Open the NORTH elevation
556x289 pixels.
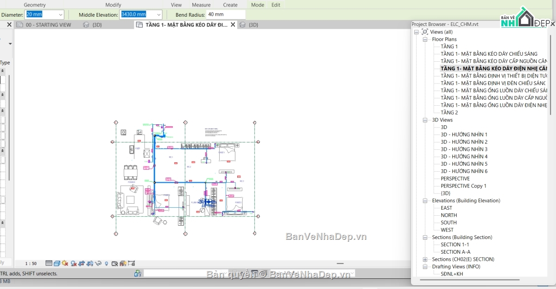click(x=449, y=215)
